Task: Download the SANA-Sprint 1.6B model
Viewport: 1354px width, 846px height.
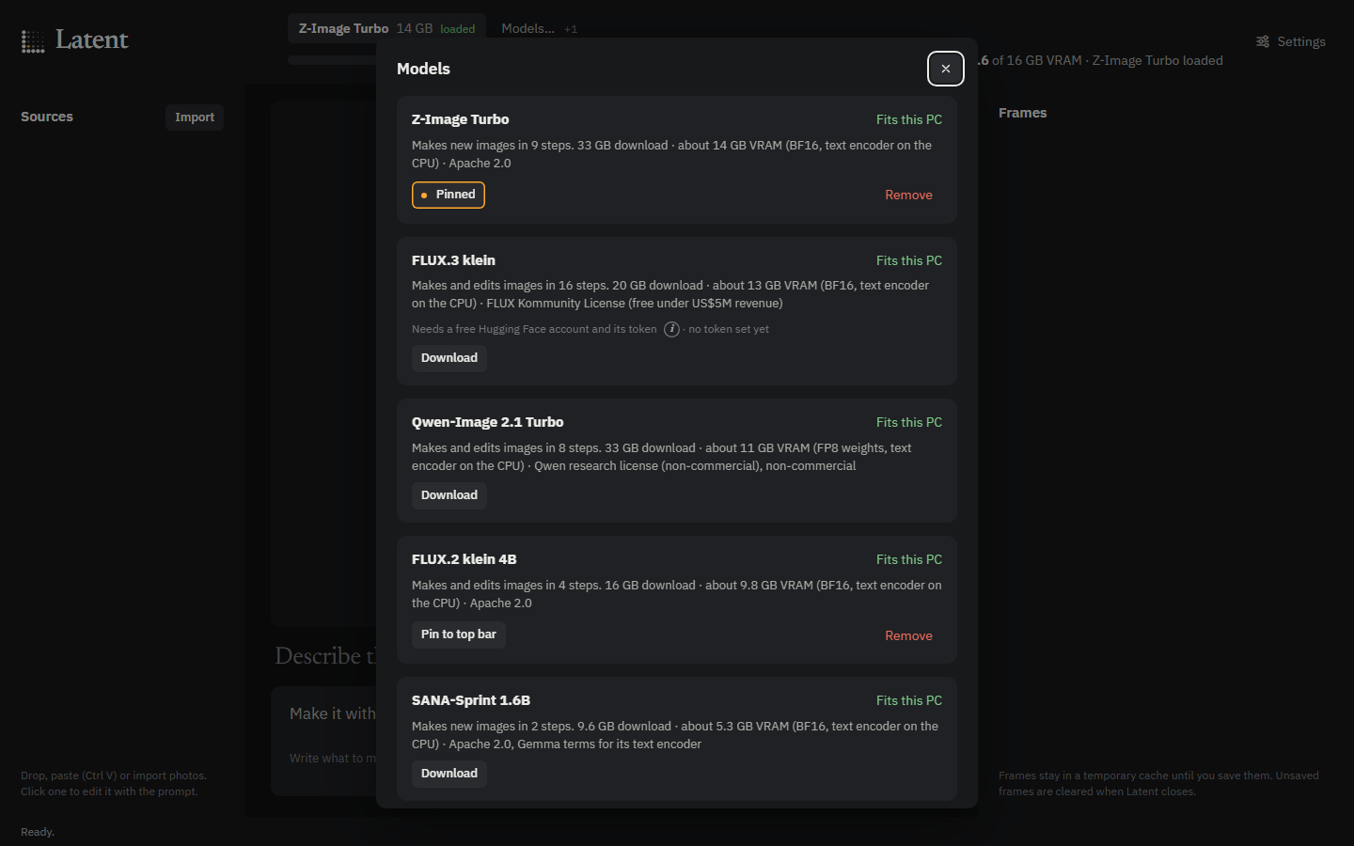Action: pos(449,774)
